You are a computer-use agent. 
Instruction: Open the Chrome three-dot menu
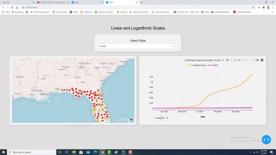(273, 7)
